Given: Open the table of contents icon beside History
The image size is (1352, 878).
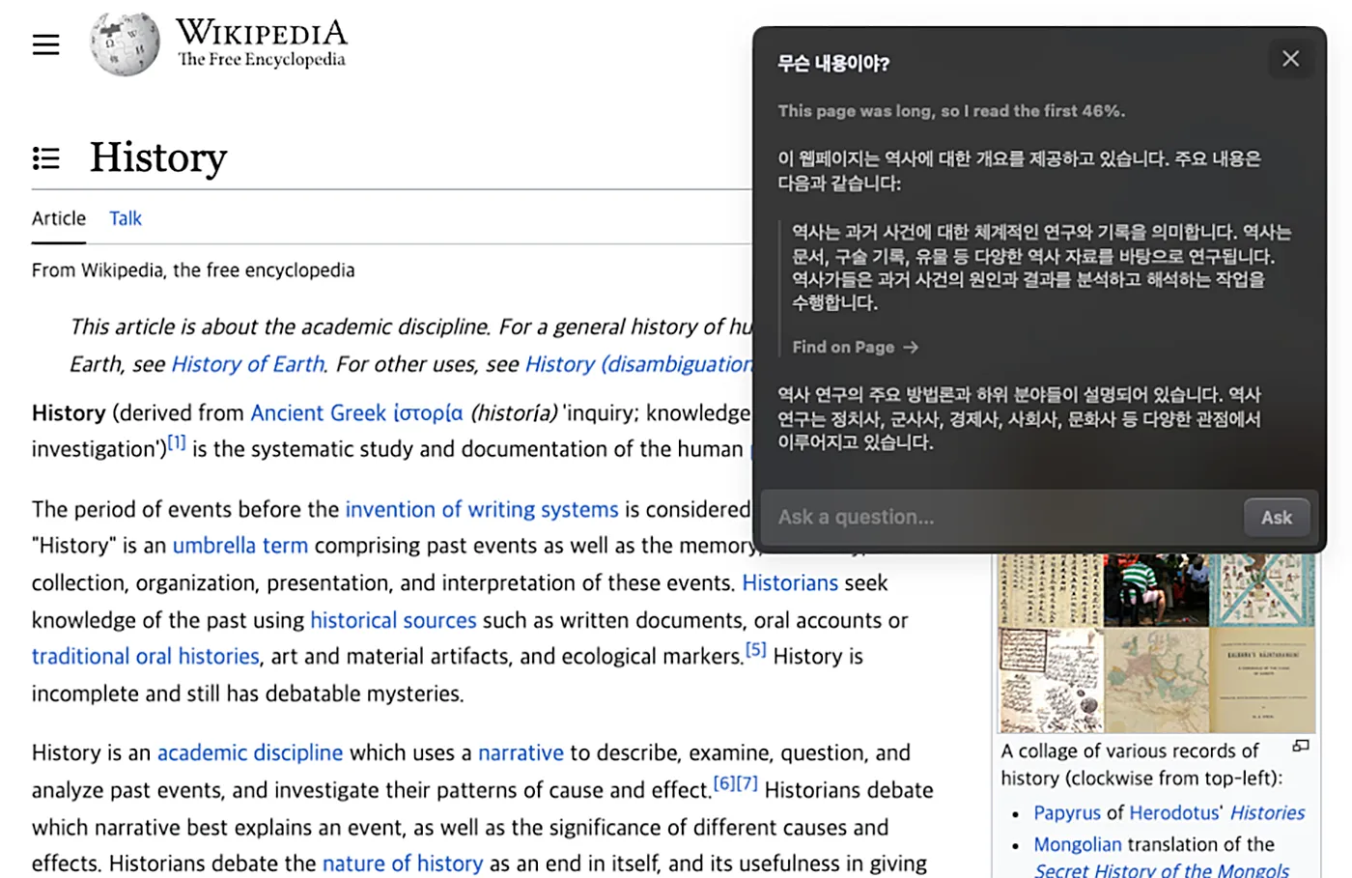Looking at the screenshot, I should pos(45,157).
